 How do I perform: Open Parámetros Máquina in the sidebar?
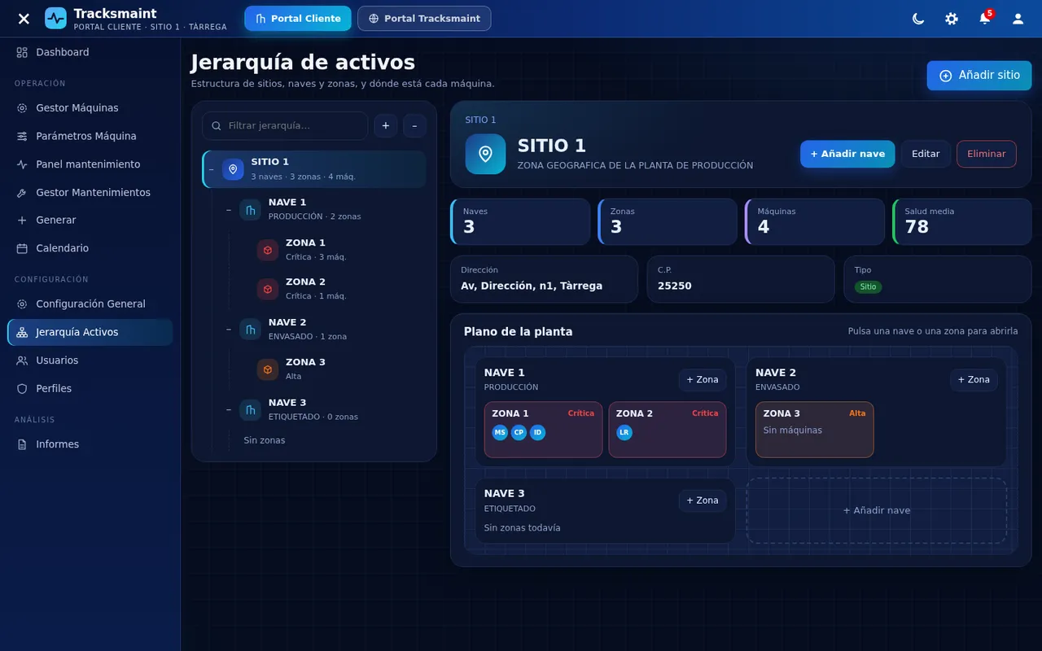pos(90,136)
